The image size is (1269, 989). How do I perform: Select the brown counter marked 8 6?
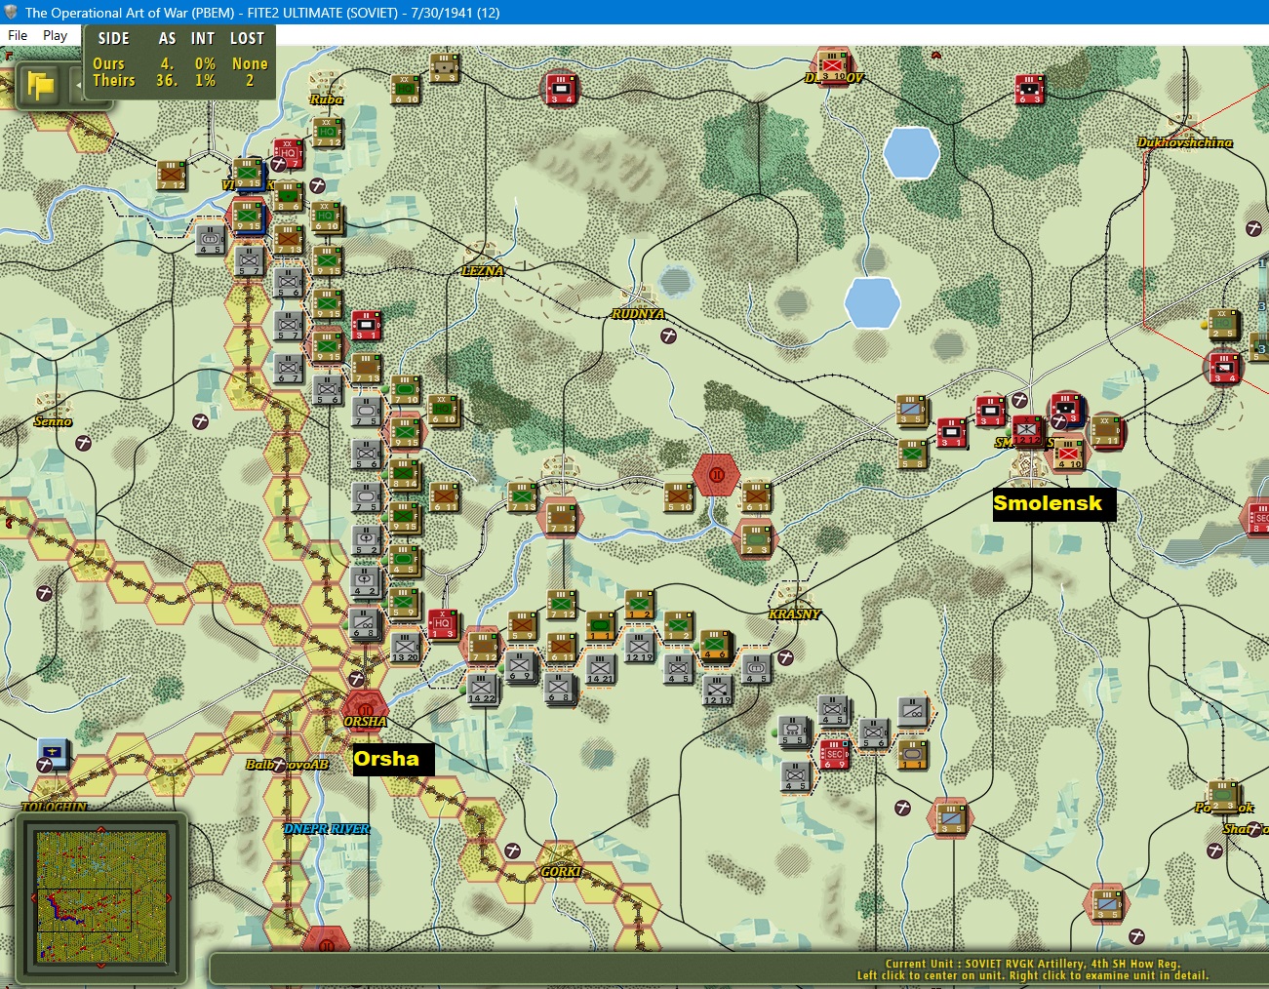click(288, 196)
